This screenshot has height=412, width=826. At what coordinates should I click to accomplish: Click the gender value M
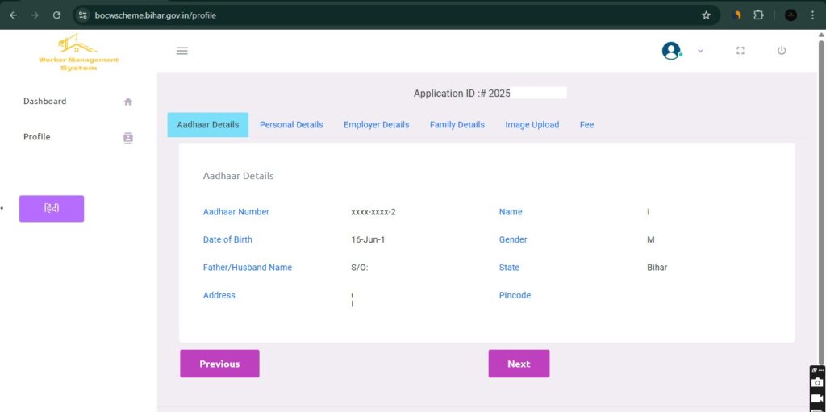coord(651,239)
